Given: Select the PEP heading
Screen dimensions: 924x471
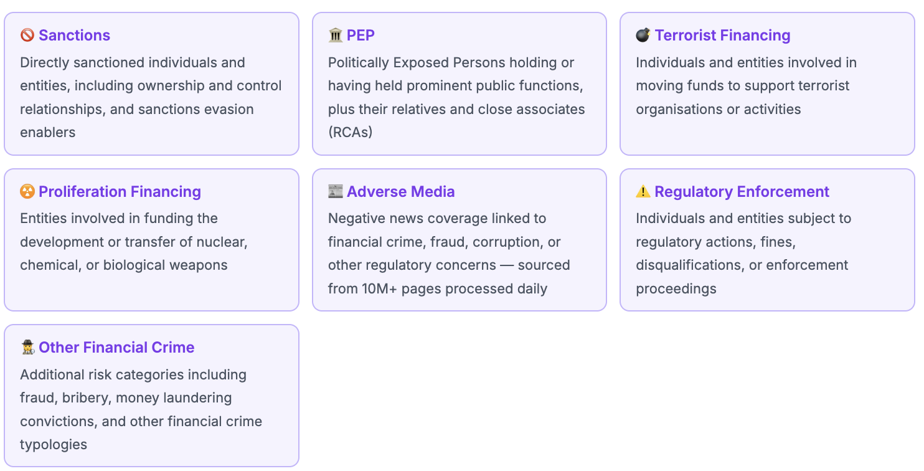Looking at the screenshot, I should (361, 36).
